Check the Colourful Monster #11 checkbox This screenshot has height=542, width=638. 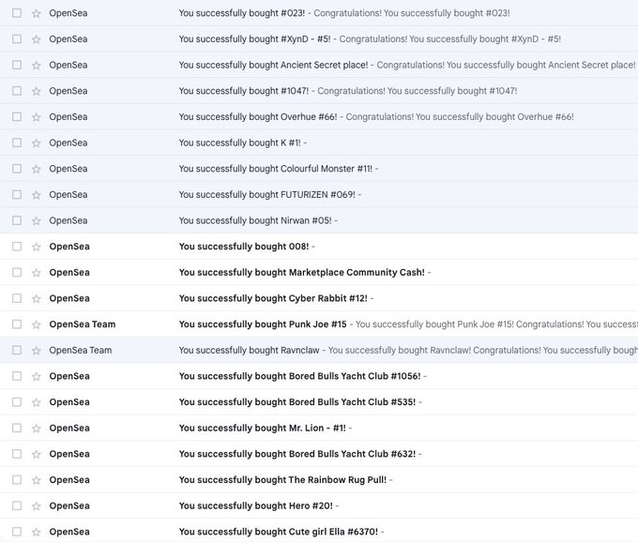(x=17, y=169)
